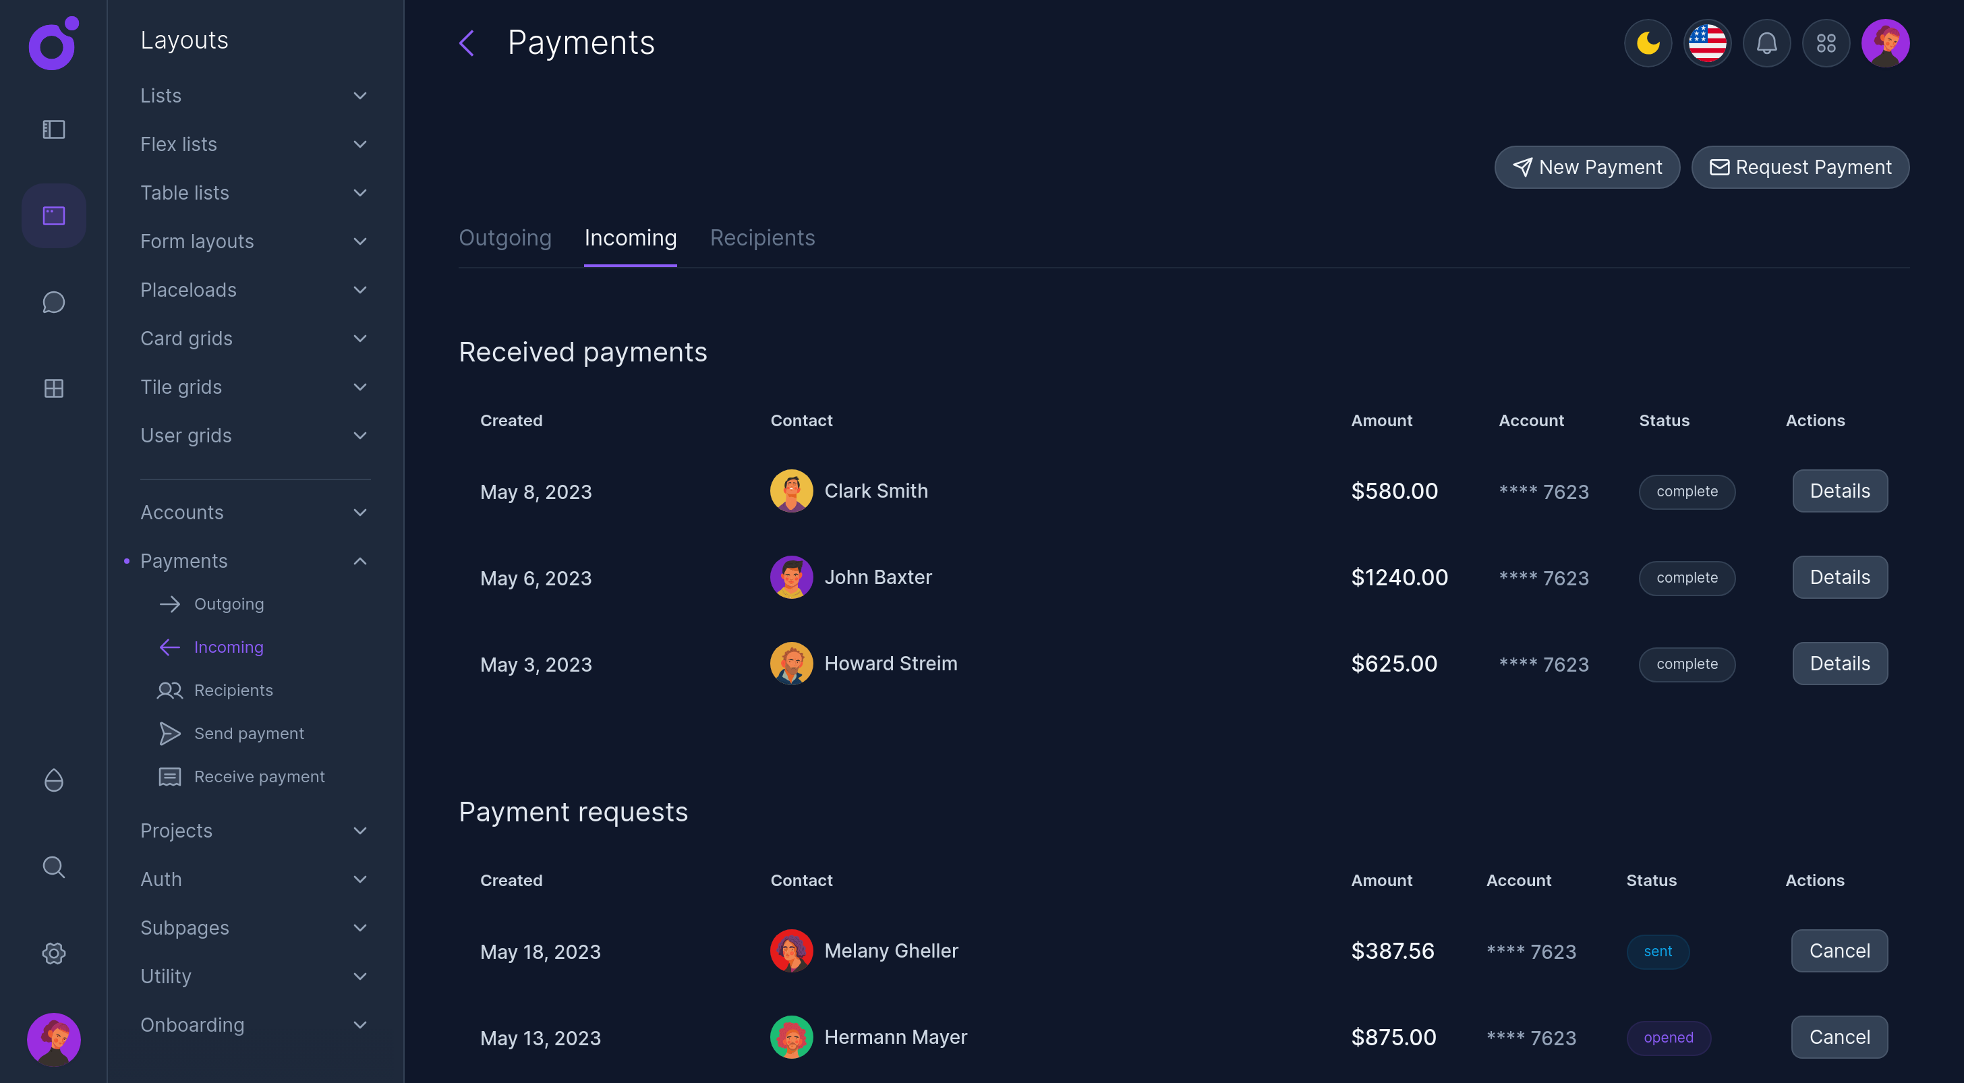Screen dimensions: 1964x1083
Task: Click the New Payment button
Action: (1588, 167)
